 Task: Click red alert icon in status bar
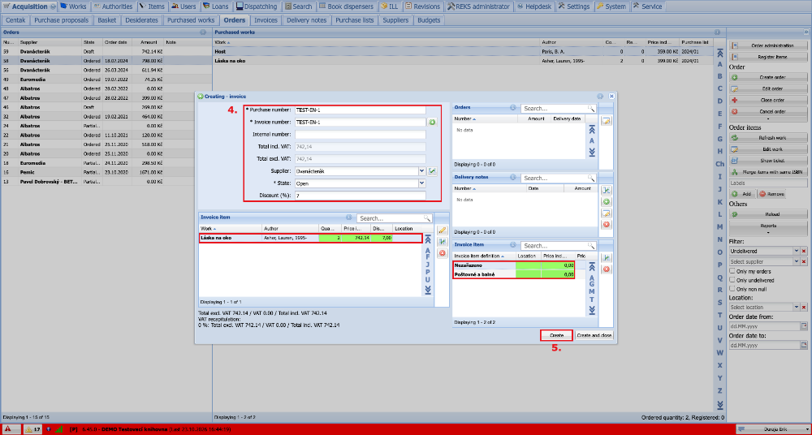click(x=9, y=429)
